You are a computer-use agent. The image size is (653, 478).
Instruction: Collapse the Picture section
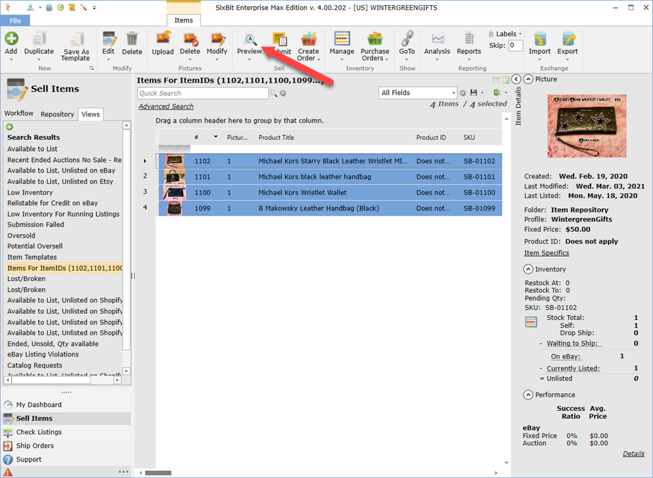click(528, 79)
